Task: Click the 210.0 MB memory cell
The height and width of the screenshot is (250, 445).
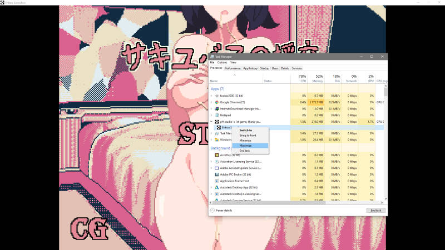Action: (x=316, y=122)
